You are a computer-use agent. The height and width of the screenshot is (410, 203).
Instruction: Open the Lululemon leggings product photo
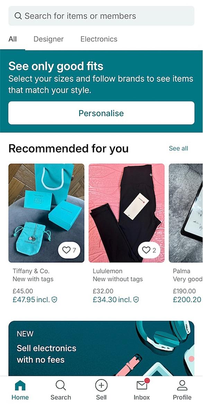126,213
